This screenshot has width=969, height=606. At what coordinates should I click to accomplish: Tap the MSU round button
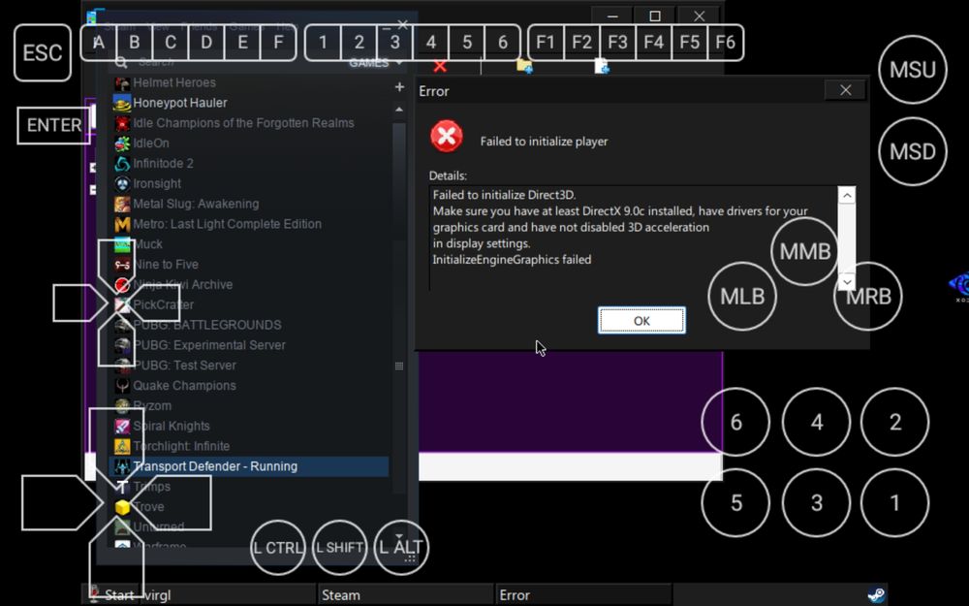point(913,69)
